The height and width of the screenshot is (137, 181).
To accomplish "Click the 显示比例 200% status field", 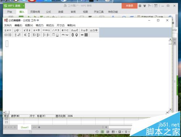I will 64,116.
